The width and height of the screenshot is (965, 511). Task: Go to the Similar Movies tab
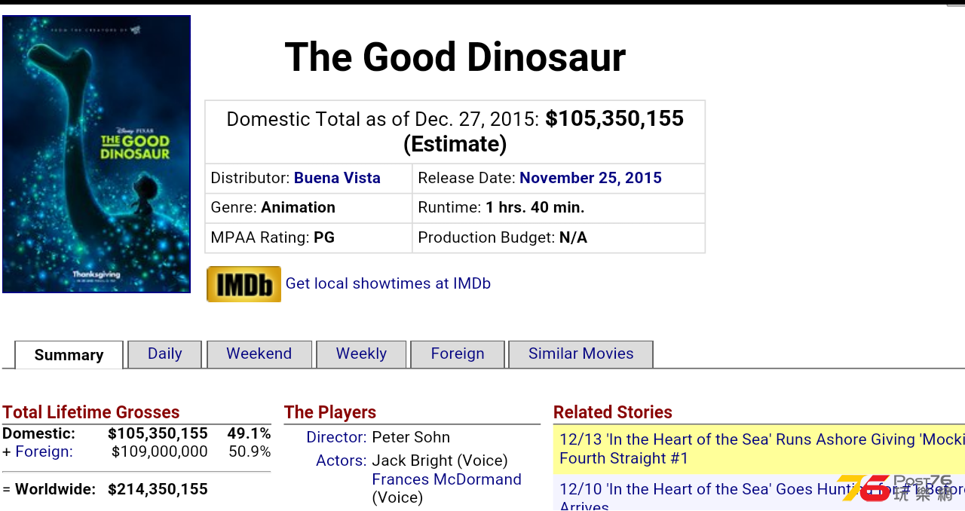pos(581,354)
